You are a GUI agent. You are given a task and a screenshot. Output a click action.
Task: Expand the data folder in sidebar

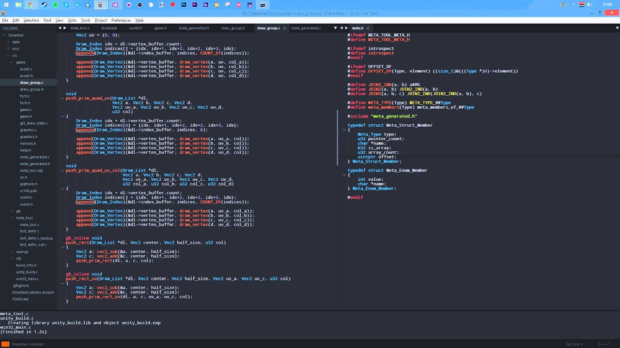[x=9, y=42]
